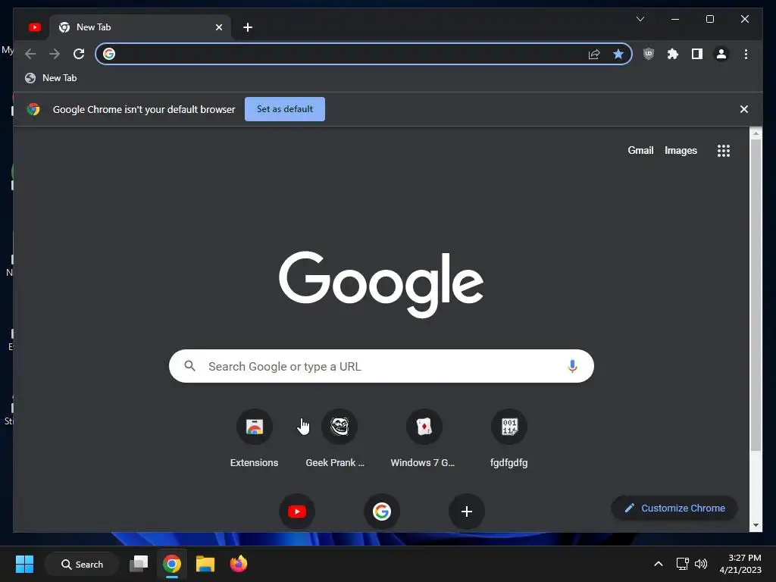The image size is (776, 582).
Task: Open the fgdfgdfg shortcut
Action: 508,439
